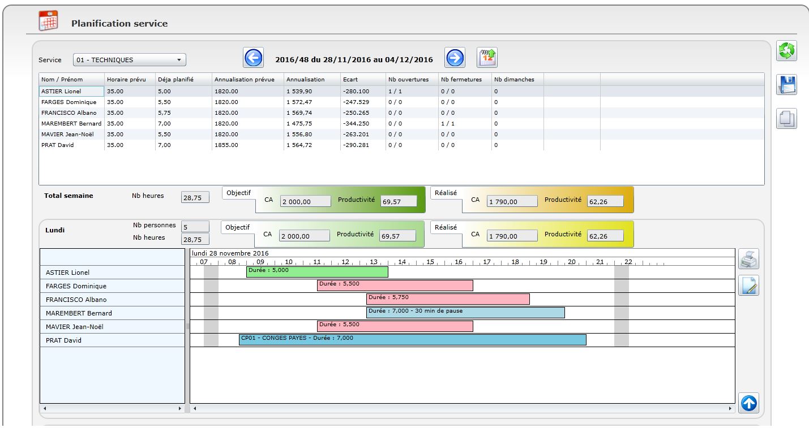Click Lundi Nb personnes field

coord(195,227)
